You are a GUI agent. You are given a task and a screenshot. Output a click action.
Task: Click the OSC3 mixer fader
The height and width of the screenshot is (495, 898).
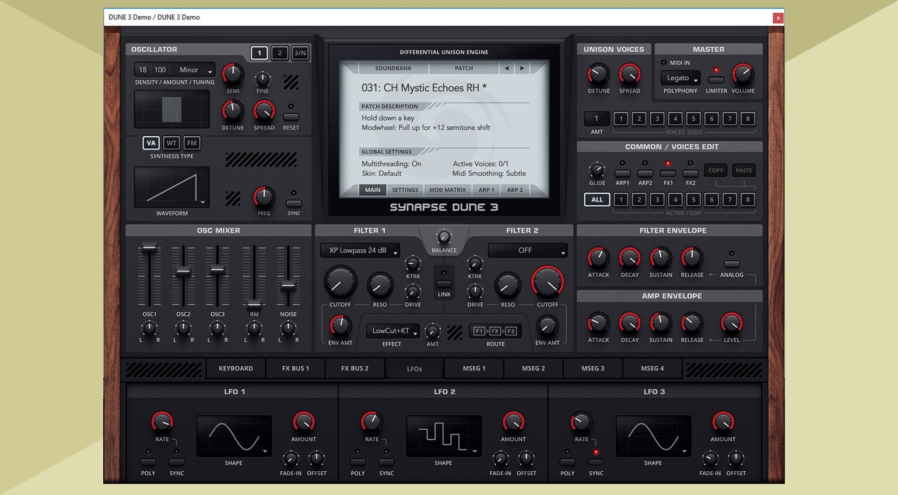click(x=217, y=270)
